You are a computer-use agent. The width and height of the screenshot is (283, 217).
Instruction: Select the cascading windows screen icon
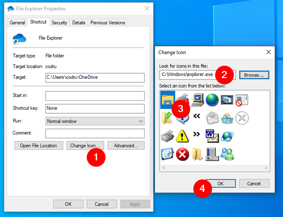coord(227,100)
